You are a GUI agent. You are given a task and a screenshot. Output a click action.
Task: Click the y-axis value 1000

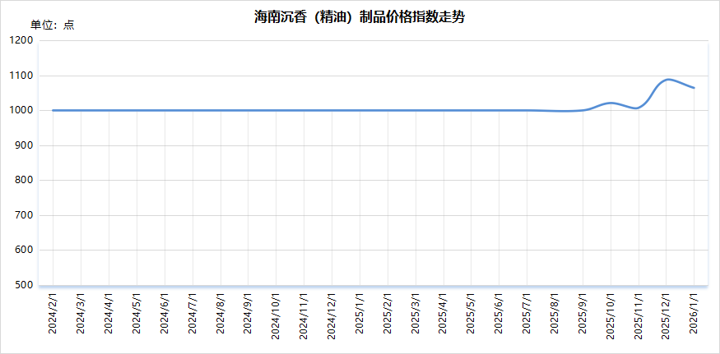point(21,111)
